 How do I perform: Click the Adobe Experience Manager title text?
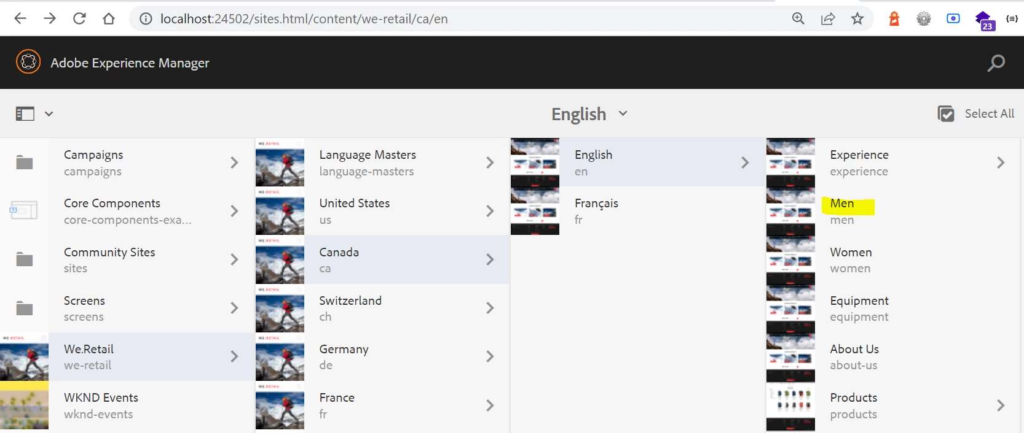click(x=130, y=63)
